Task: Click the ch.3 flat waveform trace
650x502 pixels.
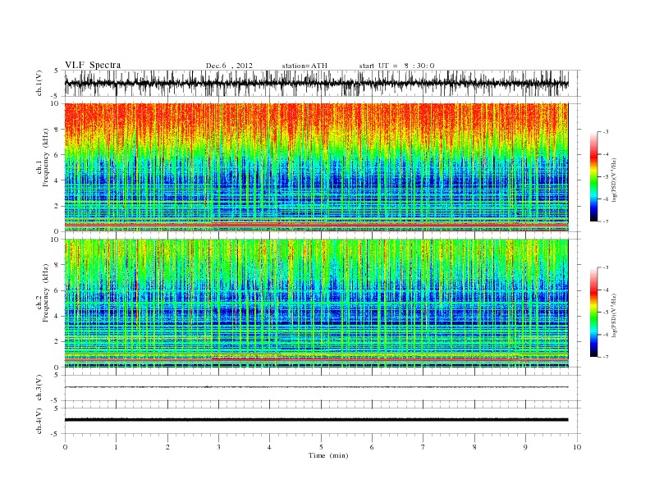Action: (316, 387)
